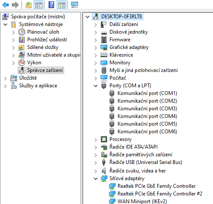The height and width of the screenshot is (204, 213).
Task: Click the Komunikační port (COM3) plug icon
Action: [x=112, y=109]
